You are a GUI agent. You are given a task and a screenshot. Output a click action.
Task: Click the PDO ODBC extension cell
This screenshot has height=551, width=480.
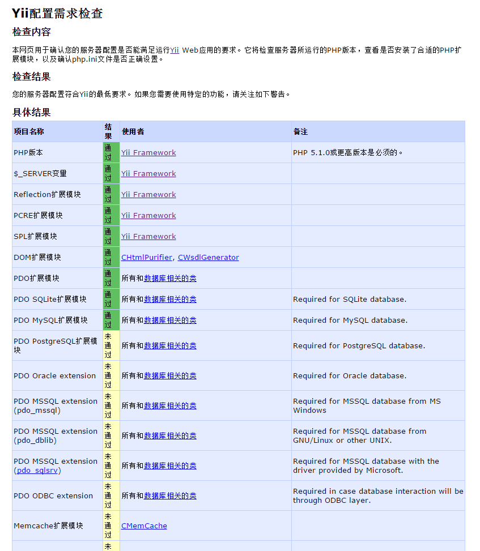tap(57, 496)
